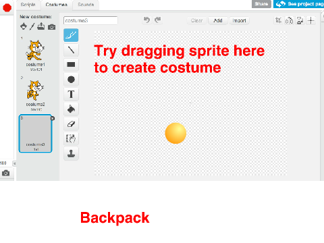Screen dimensions: 324x243
Task: Select the Ellipse tool
Action: [71, 80]
